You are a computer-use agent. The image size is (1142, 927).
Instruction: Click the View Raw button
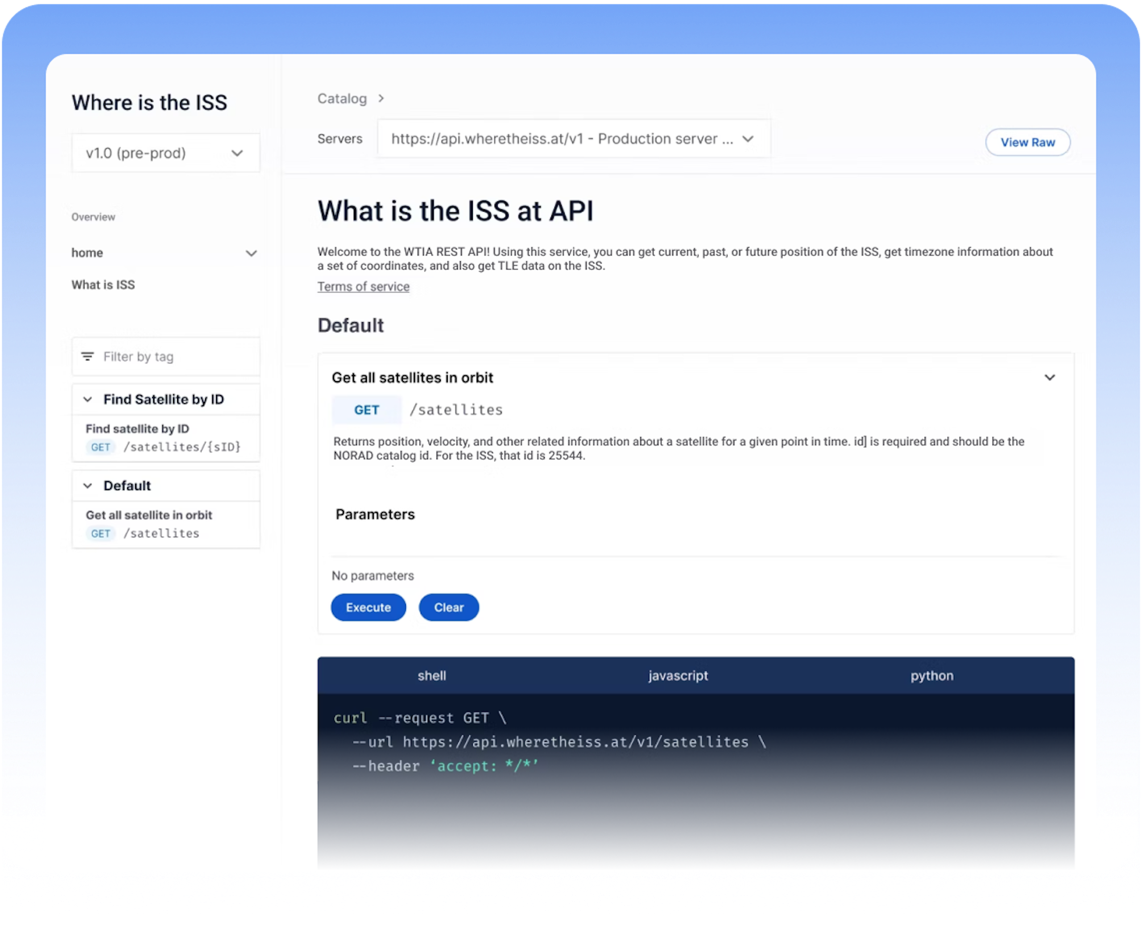pos(1027,142)
